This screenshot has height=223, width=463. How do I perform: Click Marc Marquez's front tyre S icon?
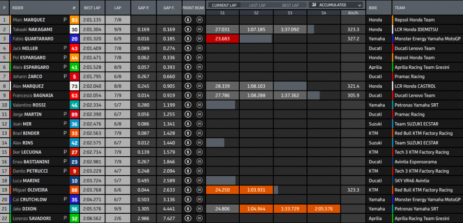coord(188,20)
